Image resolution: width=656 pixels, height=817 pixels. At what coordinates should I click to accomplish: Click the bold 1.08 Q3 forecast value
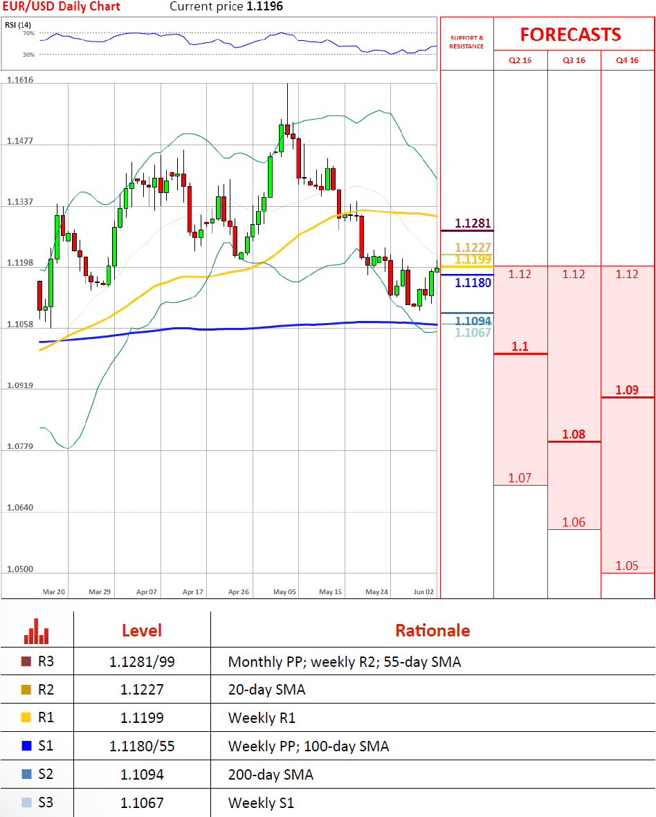(x=574, y=434)
